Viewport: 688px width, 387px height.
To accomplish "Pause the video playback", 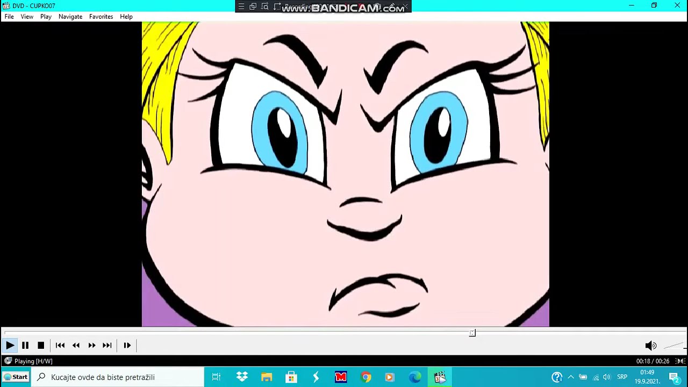I will 25,345.
